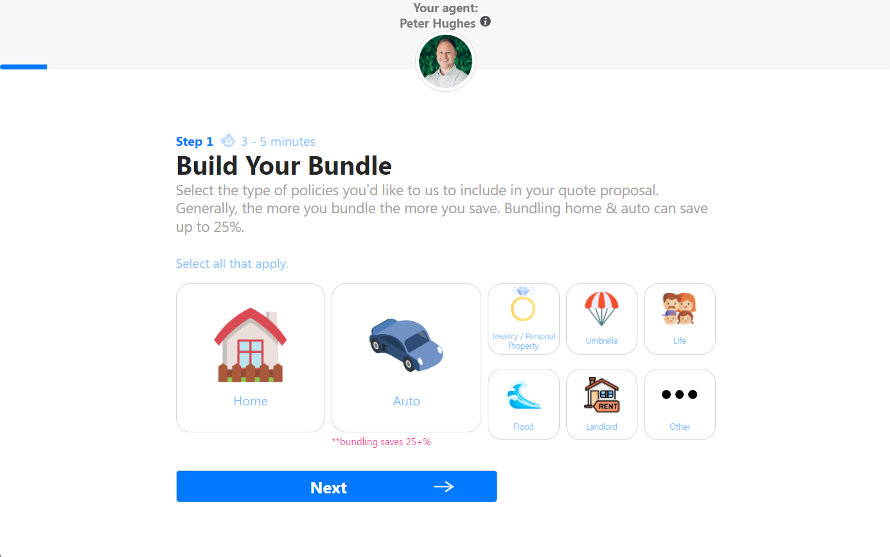Image resolution: width=890 pixels, height=557 pixels.
Task: Select the rent house Landlord icon
Action: 601,394
